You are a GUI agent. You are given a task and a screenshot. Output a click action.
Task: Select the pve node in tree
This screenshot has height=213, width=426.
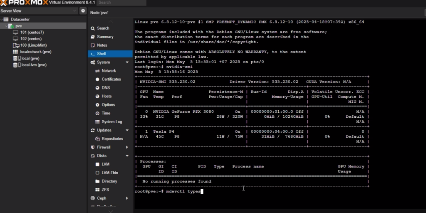click(x=18, y=26)
